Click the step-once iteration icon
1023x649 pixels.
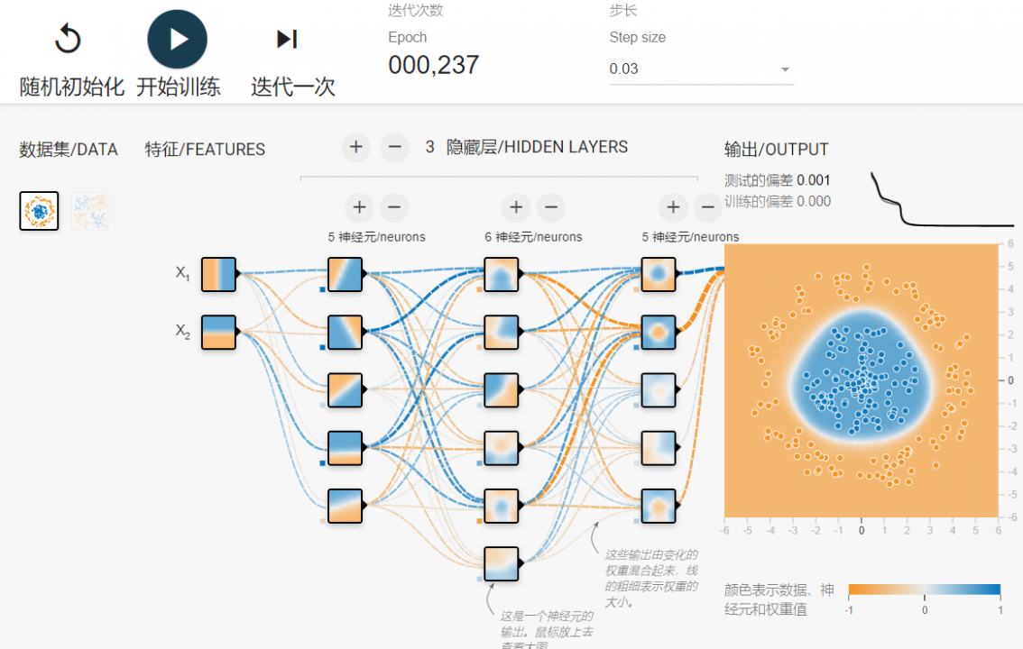[287, 39]
